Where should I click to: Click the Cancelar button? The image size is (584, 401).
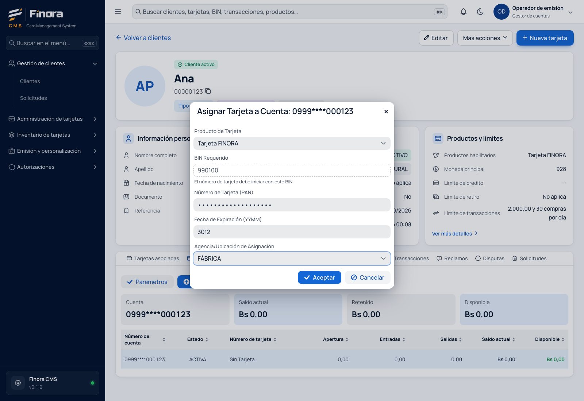point(368,277)
